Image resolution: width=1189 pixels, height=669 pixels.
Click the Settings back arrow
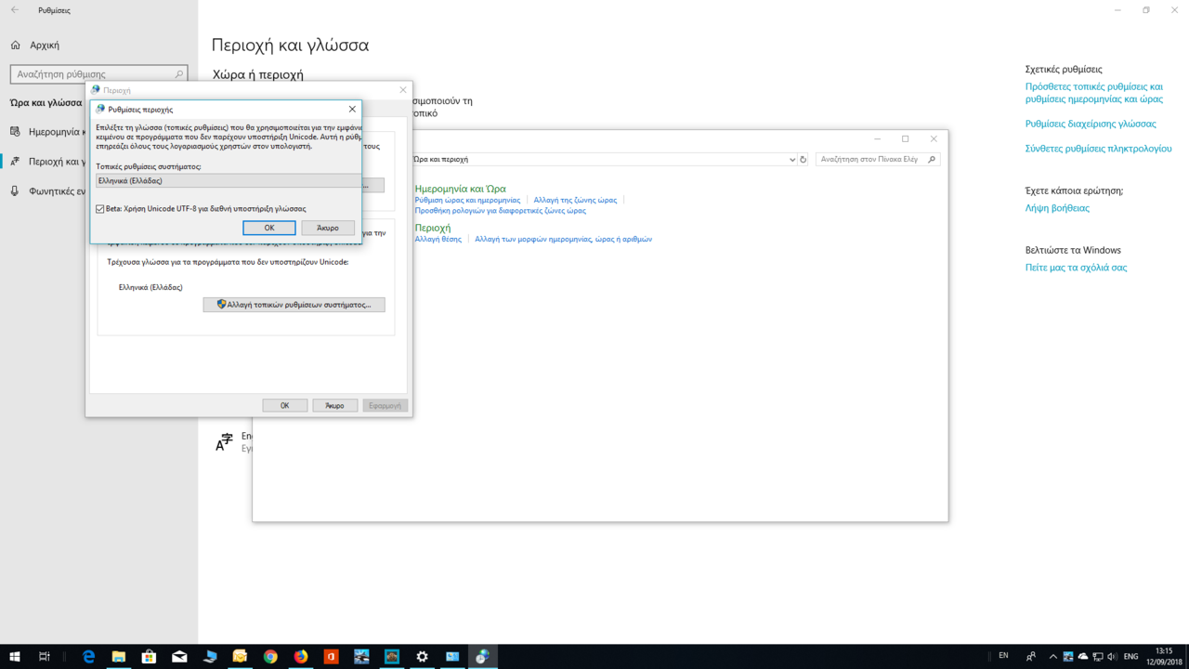coord(15,10)
